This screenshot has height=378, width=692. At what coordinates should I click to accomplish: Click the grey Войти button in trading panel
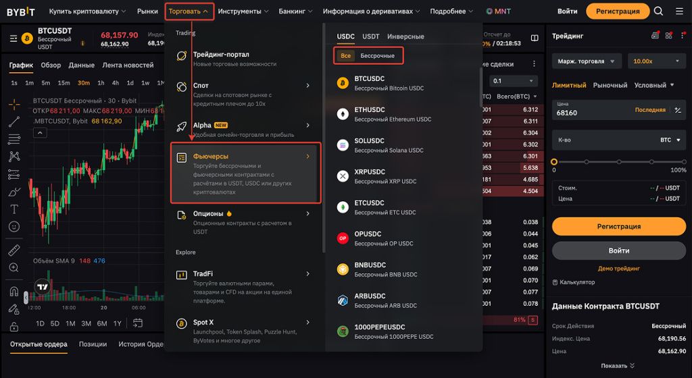[x=619, y=250]
